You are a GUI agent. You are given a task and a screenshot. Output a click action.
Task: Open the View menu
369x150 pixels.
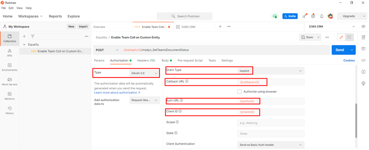pos(20,8)
